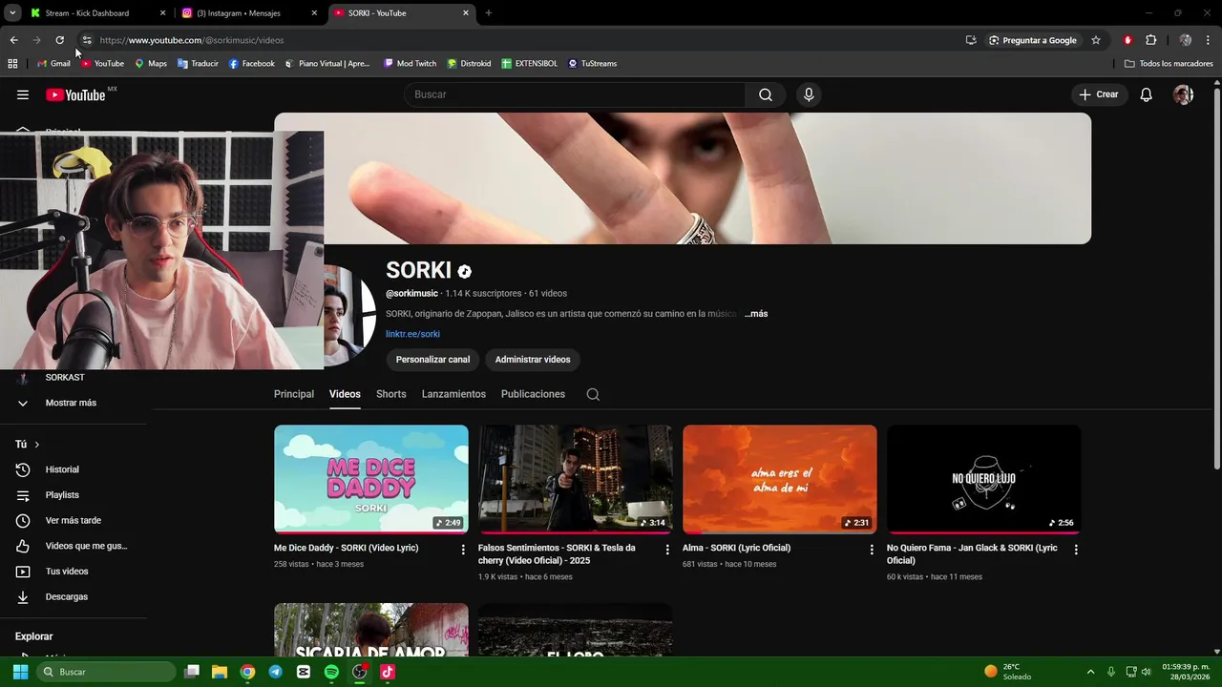Screen dimensions: 1222x687
Task: Click Preguntar a Google button
Action: click(x=1033, y=40)
